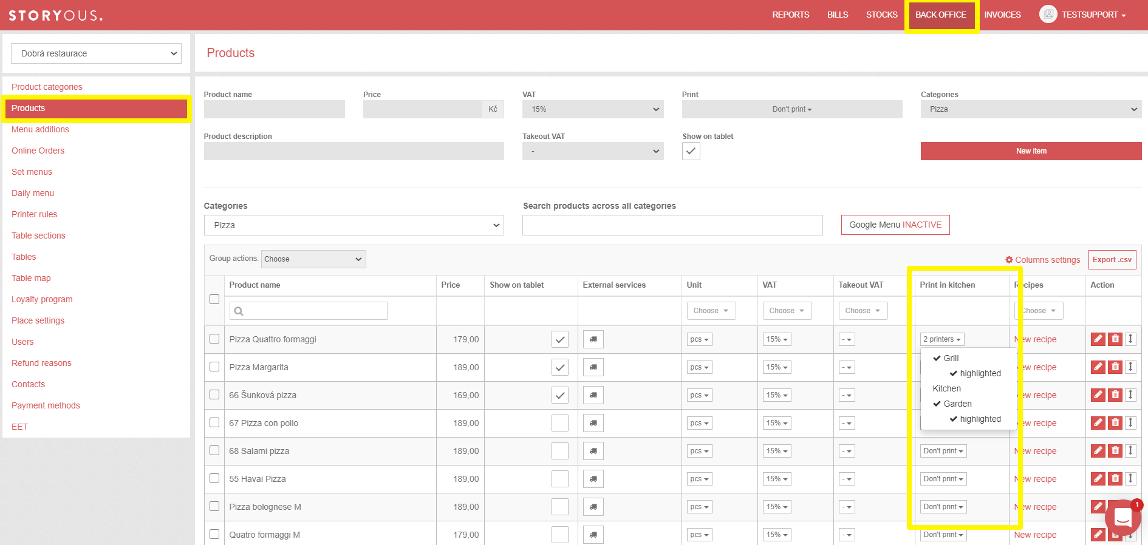This screenshot has width=1148, height=545.
Task: Open the REPORTS top menu
Action: (x=791, y=15)
